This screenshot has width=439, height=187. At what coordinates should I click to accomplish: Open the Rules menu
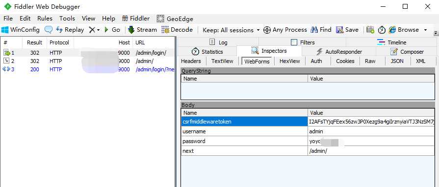tap(45, 19)
